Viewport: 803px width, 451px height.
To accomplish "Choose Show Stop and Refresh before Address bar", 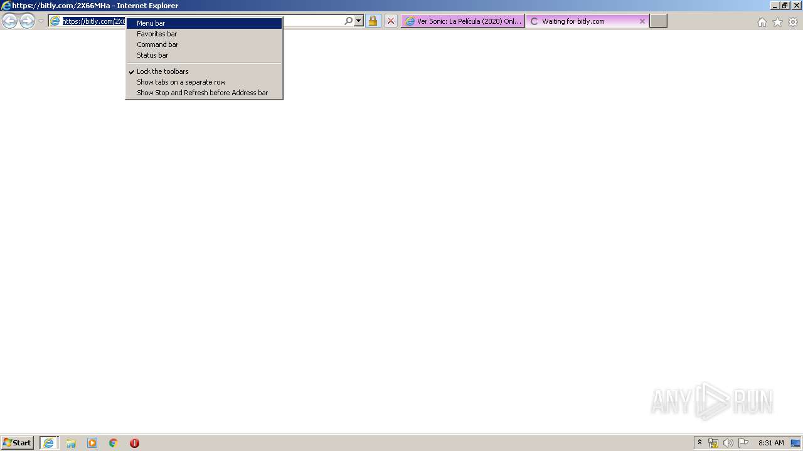I will pos(204,93).
